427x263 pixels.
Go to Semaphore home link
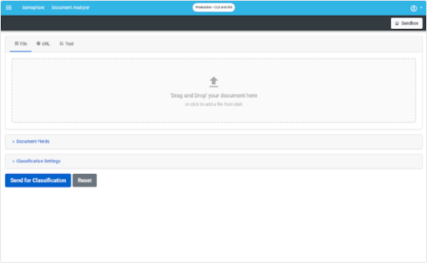point(33,8)
